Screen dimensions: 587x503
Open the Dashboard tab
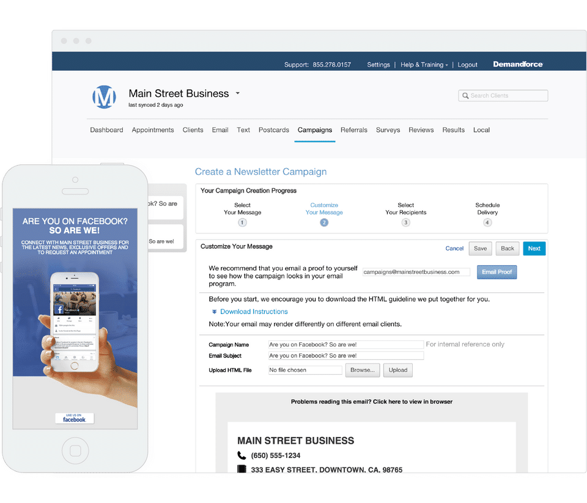coord(106,130)
